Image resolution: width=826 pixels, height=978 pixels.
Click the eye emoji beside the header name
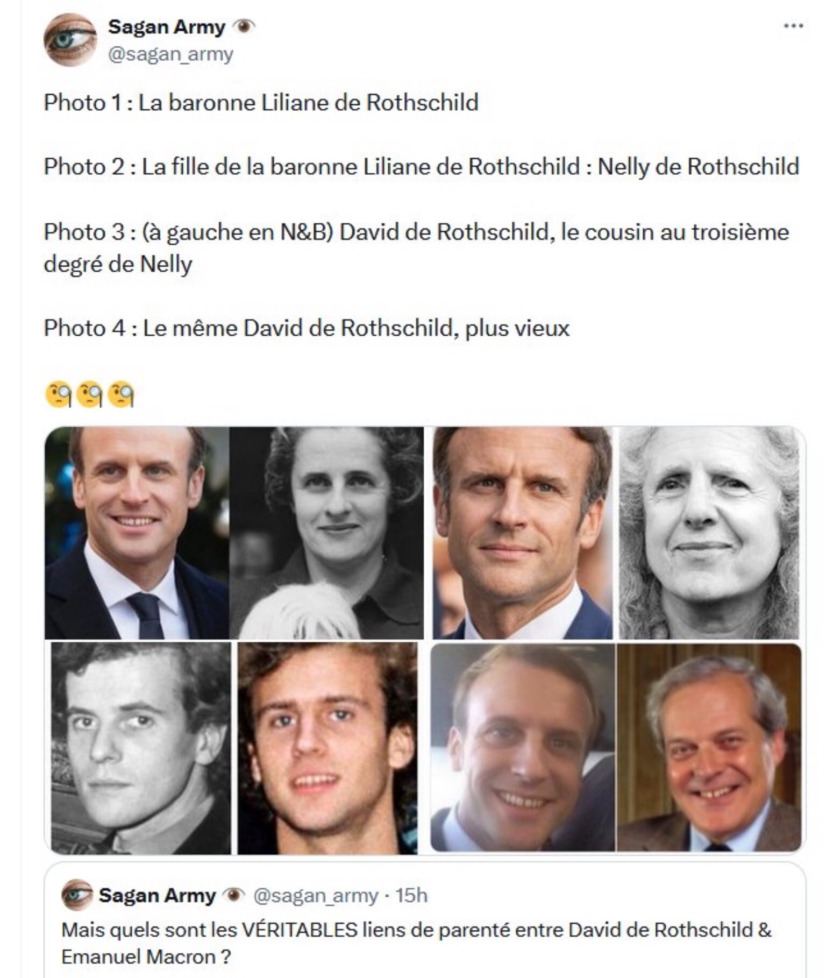pyautogui.click(x=245, y=26)
